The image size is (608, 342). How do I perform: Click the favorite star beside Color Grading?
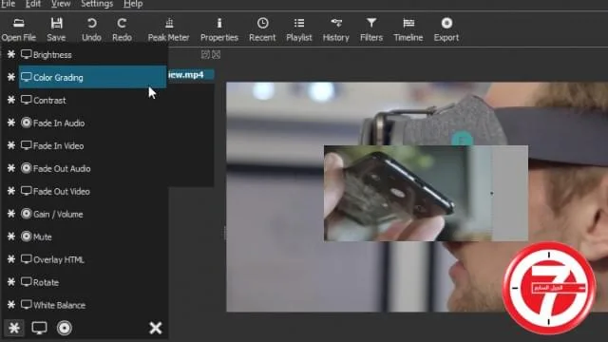click(11, 77)
